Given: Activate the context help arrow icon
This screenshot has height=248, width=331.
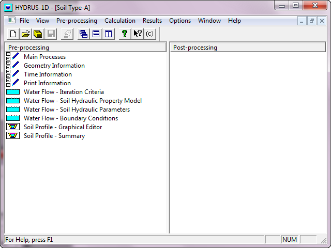Looking at the screenshot, I should (x=137, y=34).
